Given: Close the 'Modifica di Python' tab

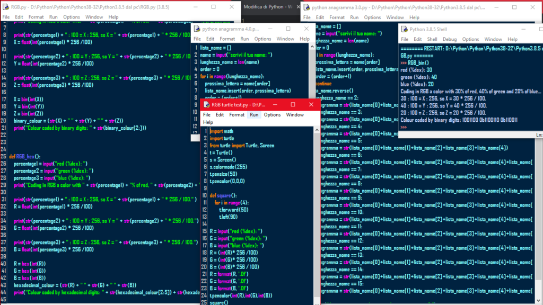Looking at the screenshot, I should tap(298, 6).
